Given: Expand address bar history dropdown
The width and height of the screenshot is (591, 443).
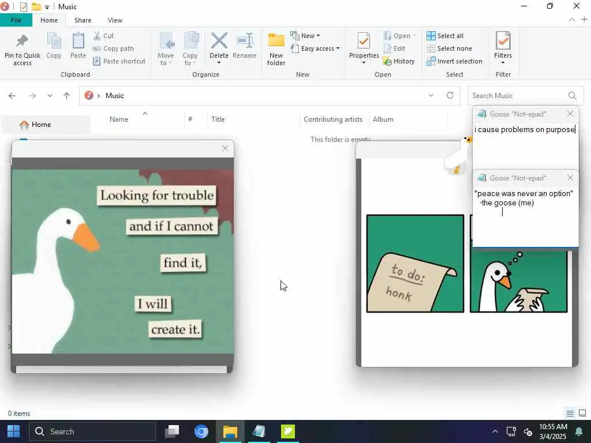Looking at the screenshot, I should point(431,96).
